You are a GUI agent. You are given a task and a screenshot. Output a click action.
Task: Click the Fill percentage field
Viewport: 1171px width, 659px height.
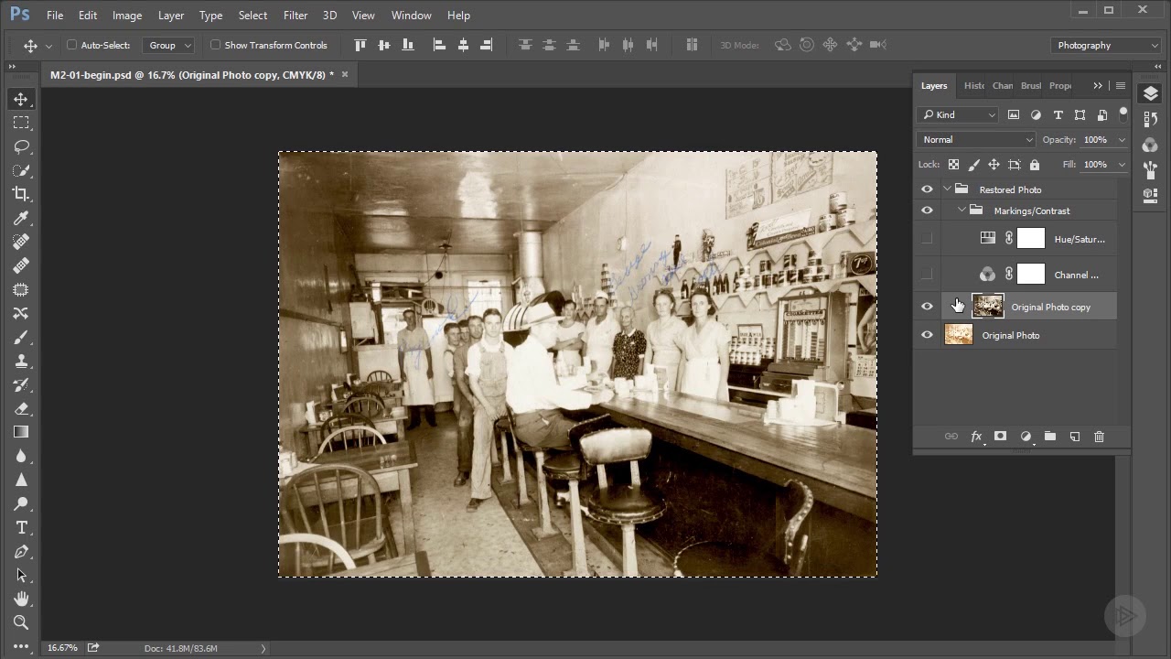pyautogui.click(x=1096, y=165)
